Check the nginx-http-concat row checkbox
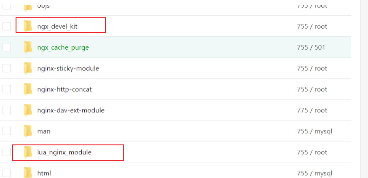 pos(7,89)
